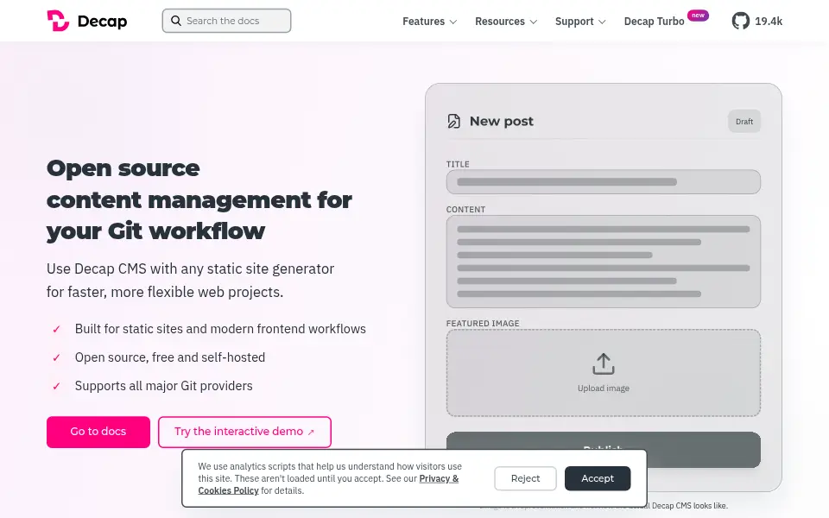This screenshot has width=829, height=518.
Task: Reject analytics cookies
Action: pos(525,478)
